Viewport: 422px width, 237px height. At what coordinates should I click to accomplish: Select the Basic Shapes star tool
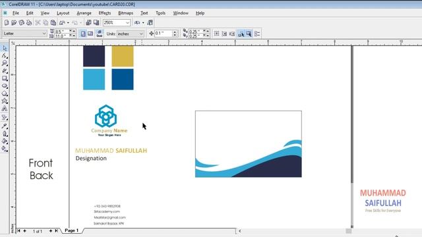tap(5, 101)
